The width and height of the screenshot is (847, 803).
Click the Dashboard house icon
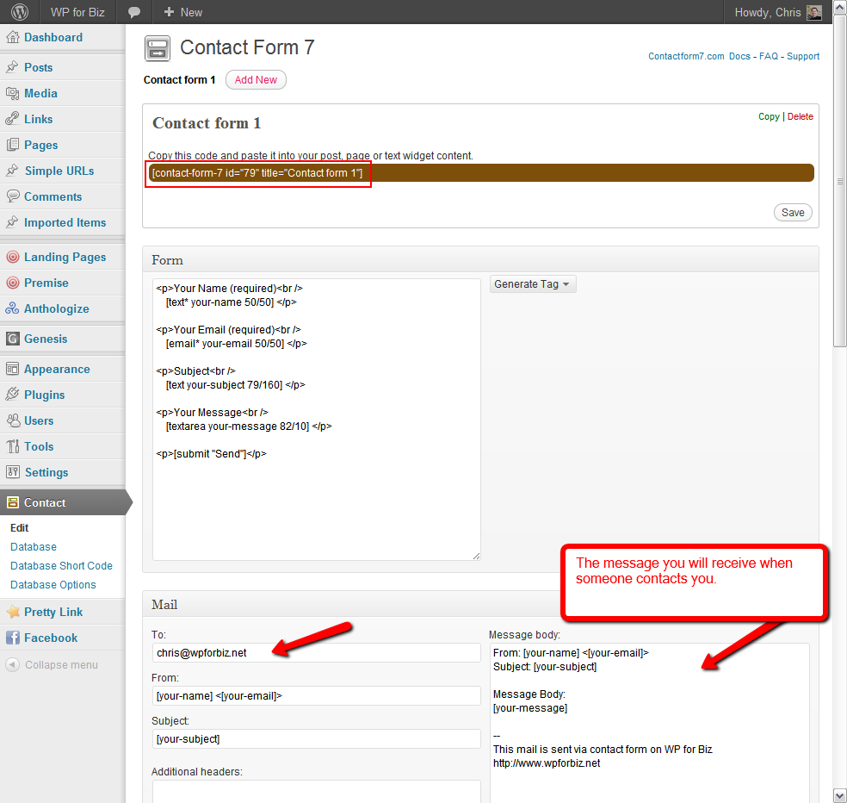click(x=12, y=37)
